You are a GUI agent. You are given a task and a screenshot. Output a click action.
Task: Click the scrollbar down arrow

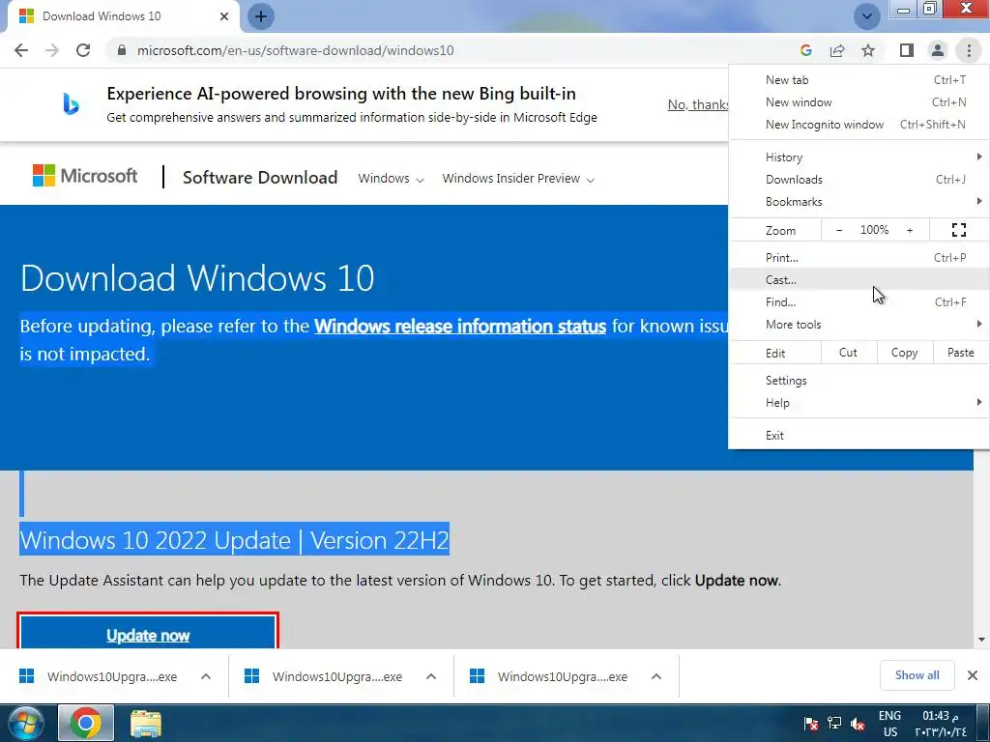tap(982, 640)
